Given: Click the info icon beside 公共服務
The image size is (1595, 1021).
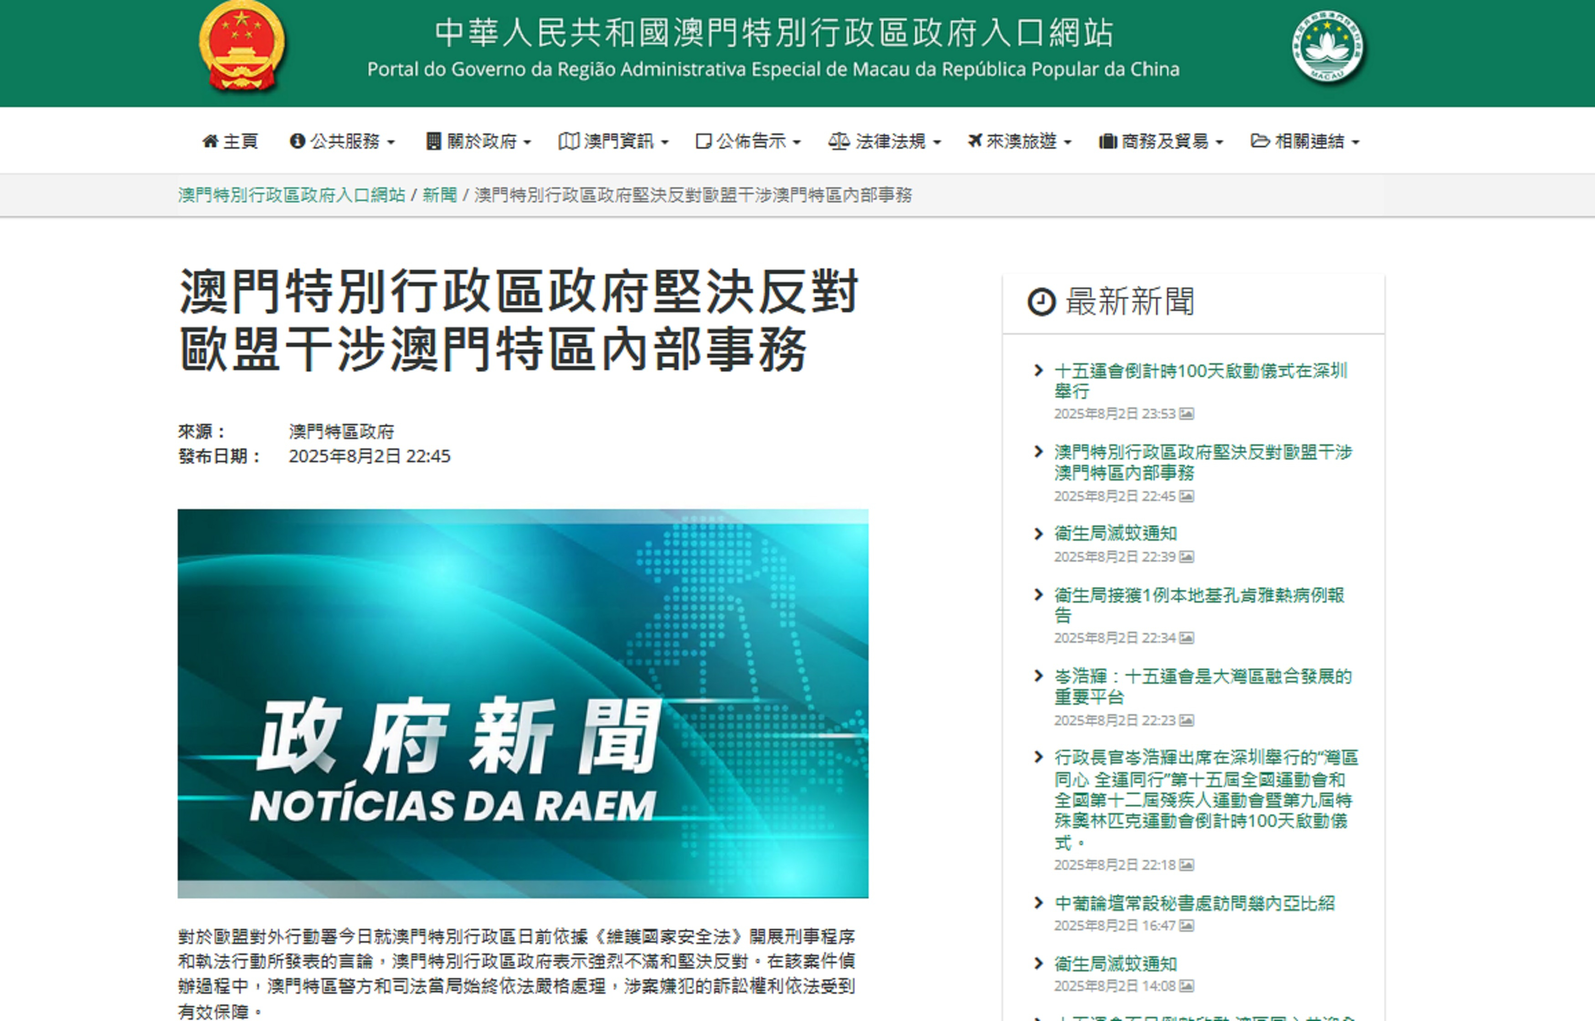Looking at the screenshot, I should tap(297, 141).
